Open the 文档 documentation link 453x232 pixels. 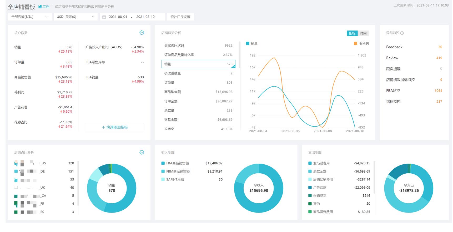click(x=46, y=7)
